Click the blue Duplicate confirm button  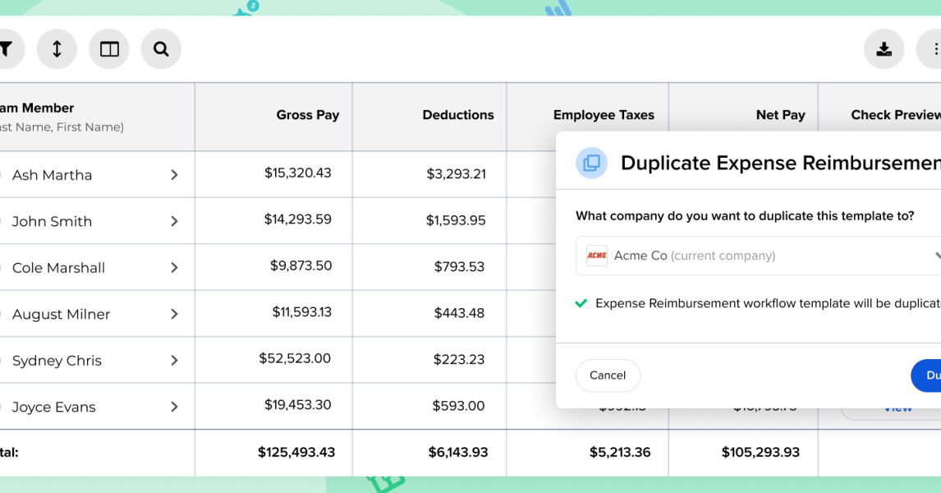930,376
